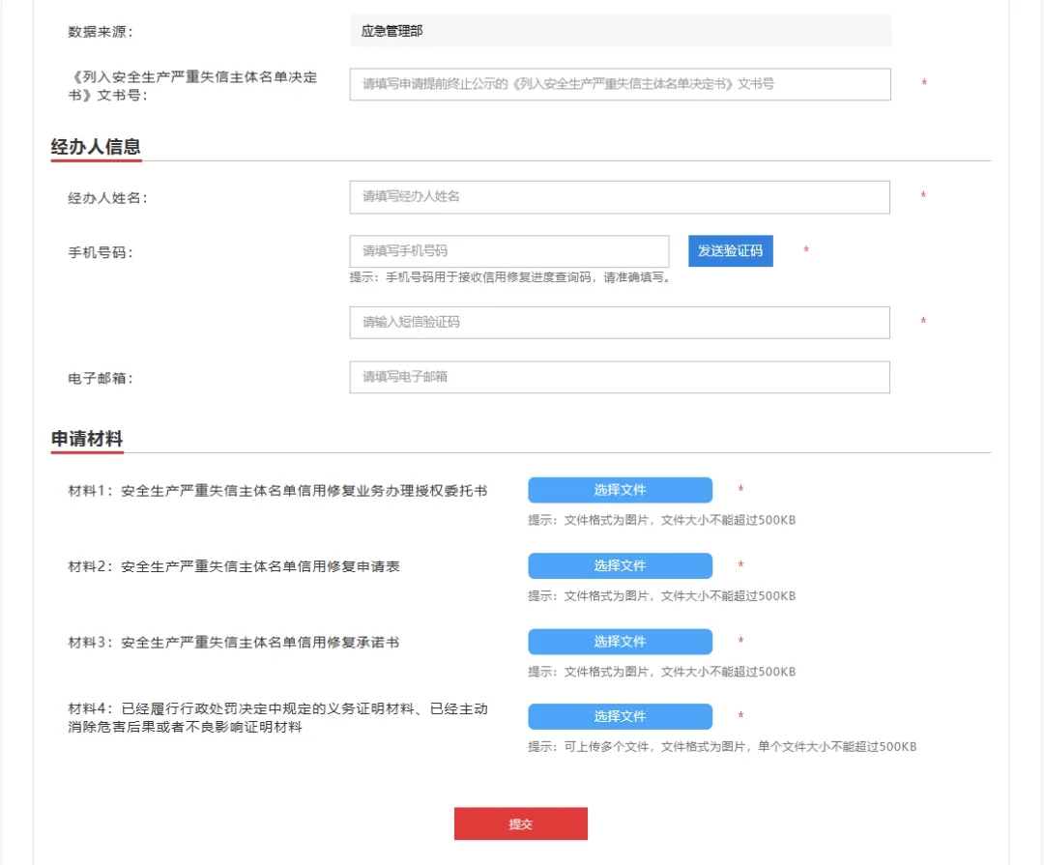Click the 材料4 description label text
Image resolution: width=1044 pixels, height=865 pixels.
(277, 718)
